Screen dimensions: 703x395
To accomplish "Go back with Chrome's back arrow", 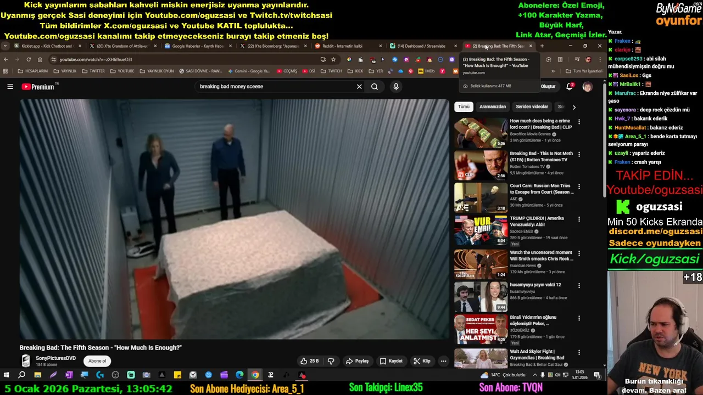I will pyautogui.click(x=6, y=59).
